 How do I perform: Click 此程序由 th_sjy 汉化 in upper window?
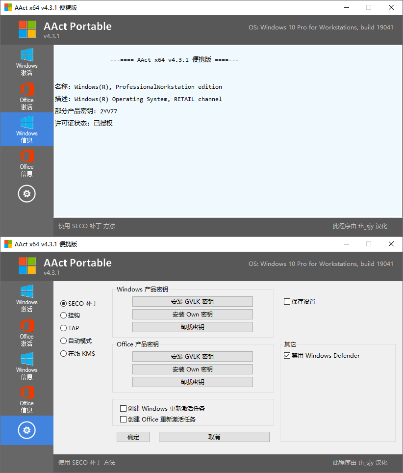pos(360,226)
